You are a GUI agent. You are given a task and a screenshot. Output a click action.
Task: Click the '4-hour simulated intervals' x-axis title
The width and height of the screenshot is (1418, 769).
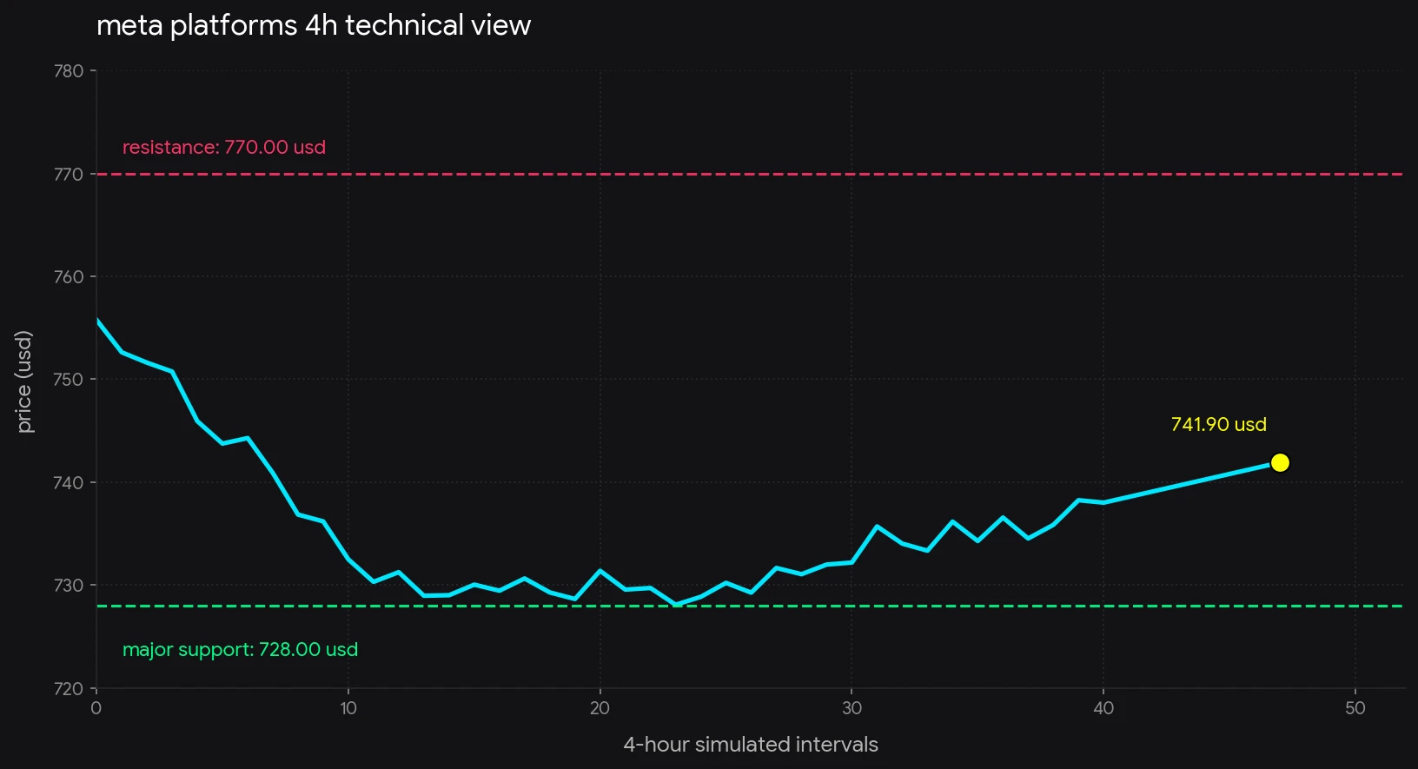tap(751, 745)
